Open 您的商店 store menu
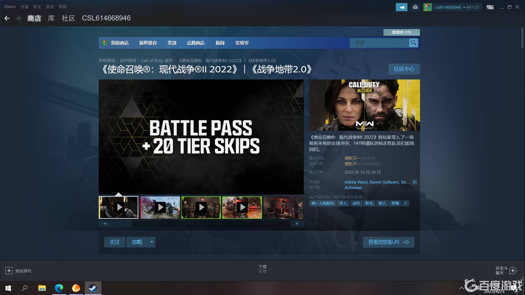The height and width of the screenshot is (295, 525). click(120, 43)
